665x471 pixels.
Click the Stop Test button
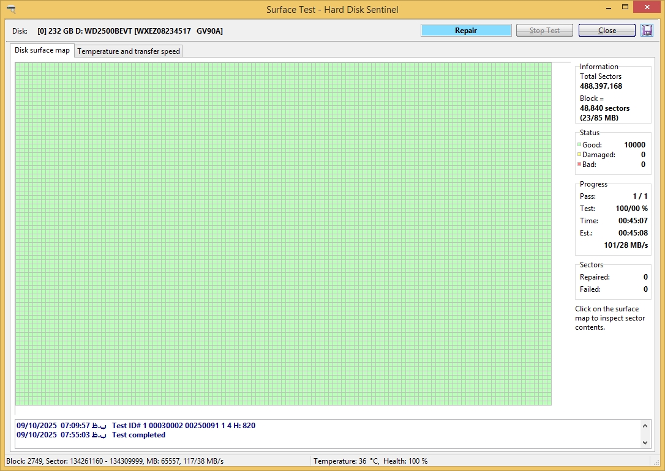(x=544, y=31)
